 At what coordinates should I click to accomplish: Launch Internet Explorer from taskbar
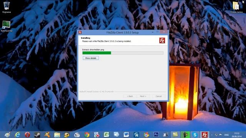click(x=17, y=135)
